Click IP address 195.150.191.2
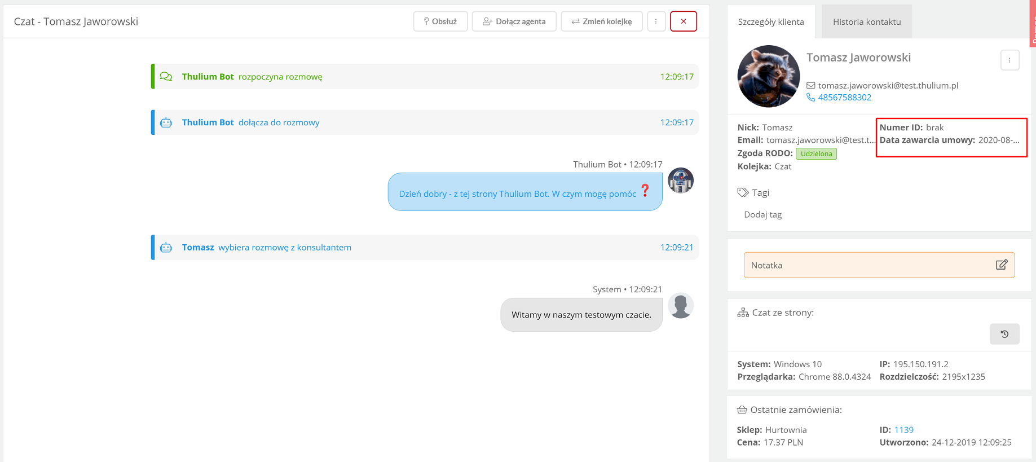Image resolution: width=1036 pixels, height=462 pixels. pyautogui.click(x=920, y=364)
